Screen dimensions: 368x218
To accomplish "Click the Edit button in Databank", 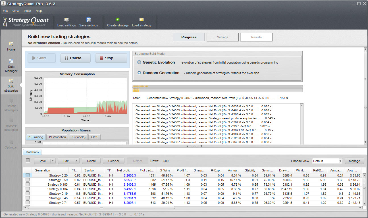I will coord(66,161).
